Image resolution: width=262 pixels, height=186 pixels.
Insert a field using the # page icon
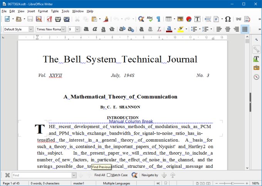[216, 19]
